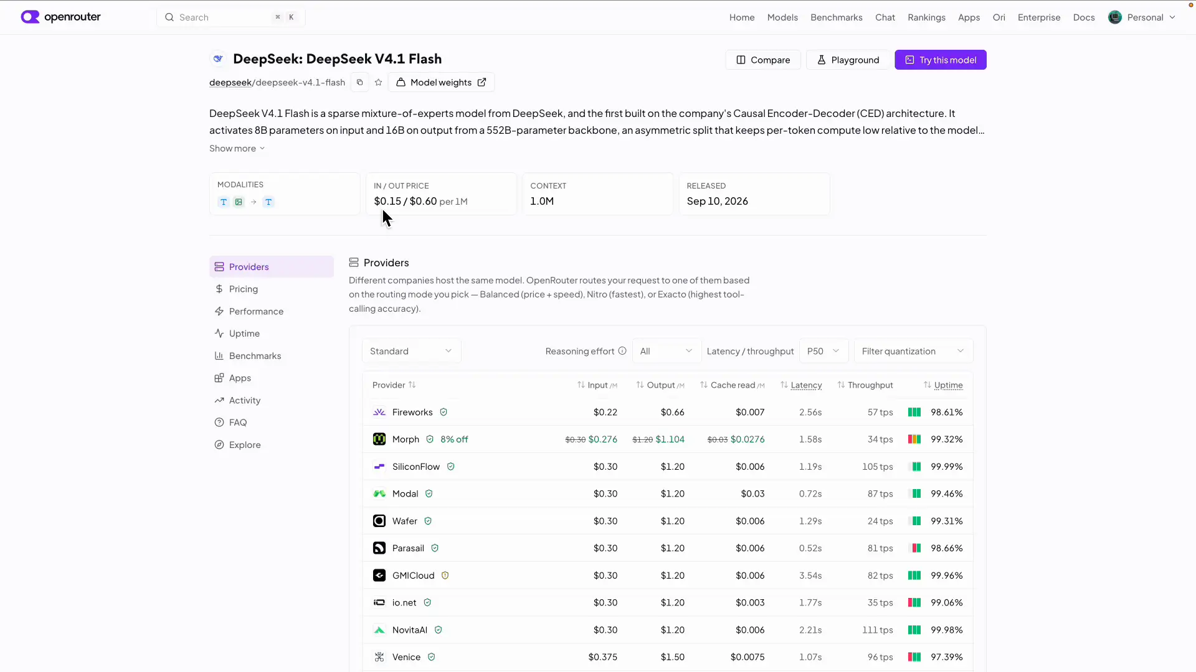This screenshot has width=1196, height=672.
Task: Click the Fireworks provider logo
Action: 379,413
